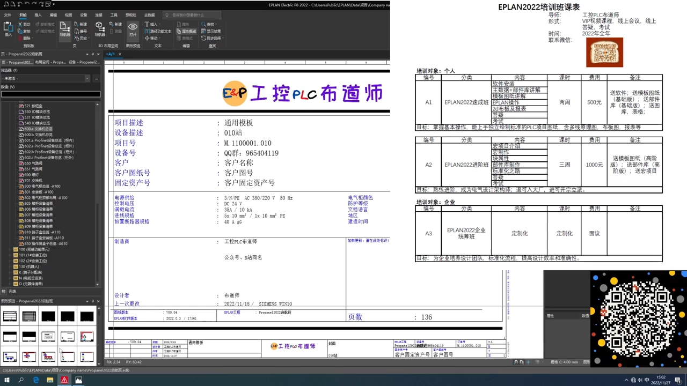
Task: Click the input method 中 indicator in system tray
Action: point(647,380)
